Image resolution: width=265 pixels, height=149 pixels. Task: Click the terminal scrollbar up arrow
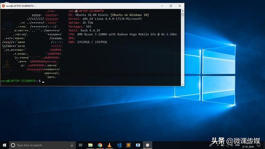[x=182, y=11]
